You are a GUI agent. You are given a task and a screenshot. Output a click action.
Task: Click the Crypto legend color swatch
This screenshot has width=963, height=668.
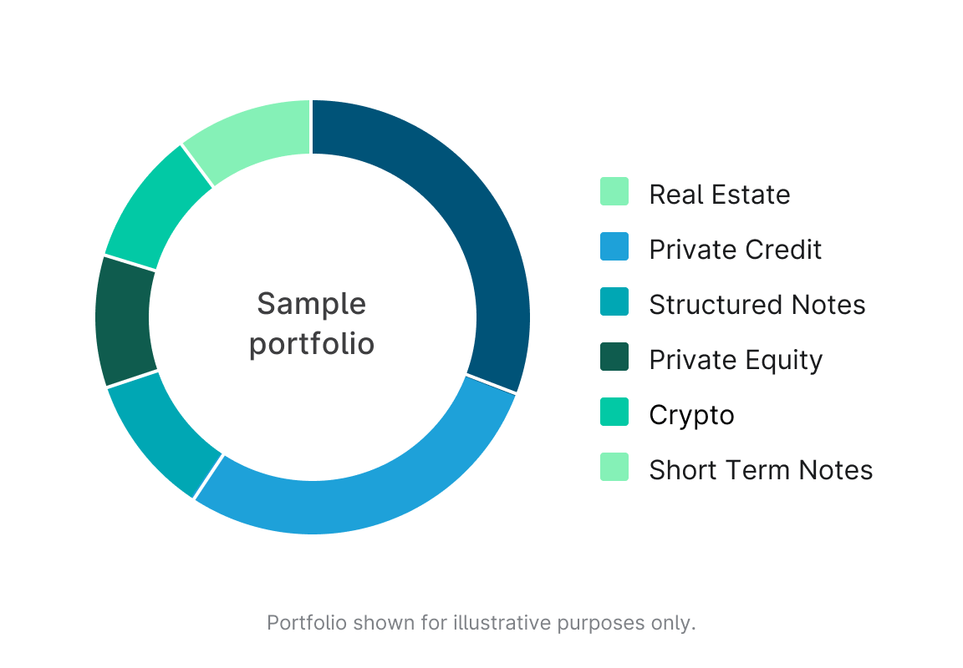click(614, 412)
